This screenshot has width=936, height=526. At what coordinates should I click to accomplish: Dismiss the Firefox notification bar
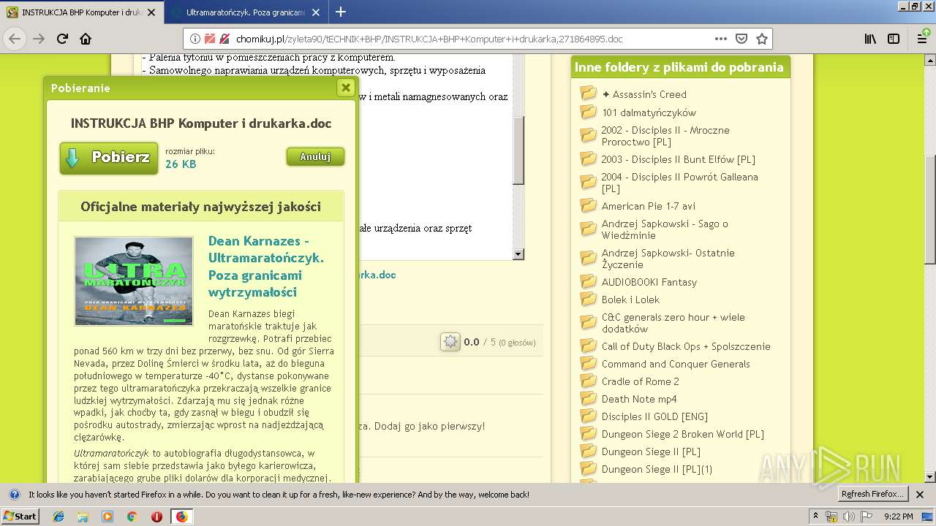tap(921, 494)
